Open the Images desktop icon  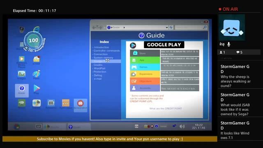[21, 75]
